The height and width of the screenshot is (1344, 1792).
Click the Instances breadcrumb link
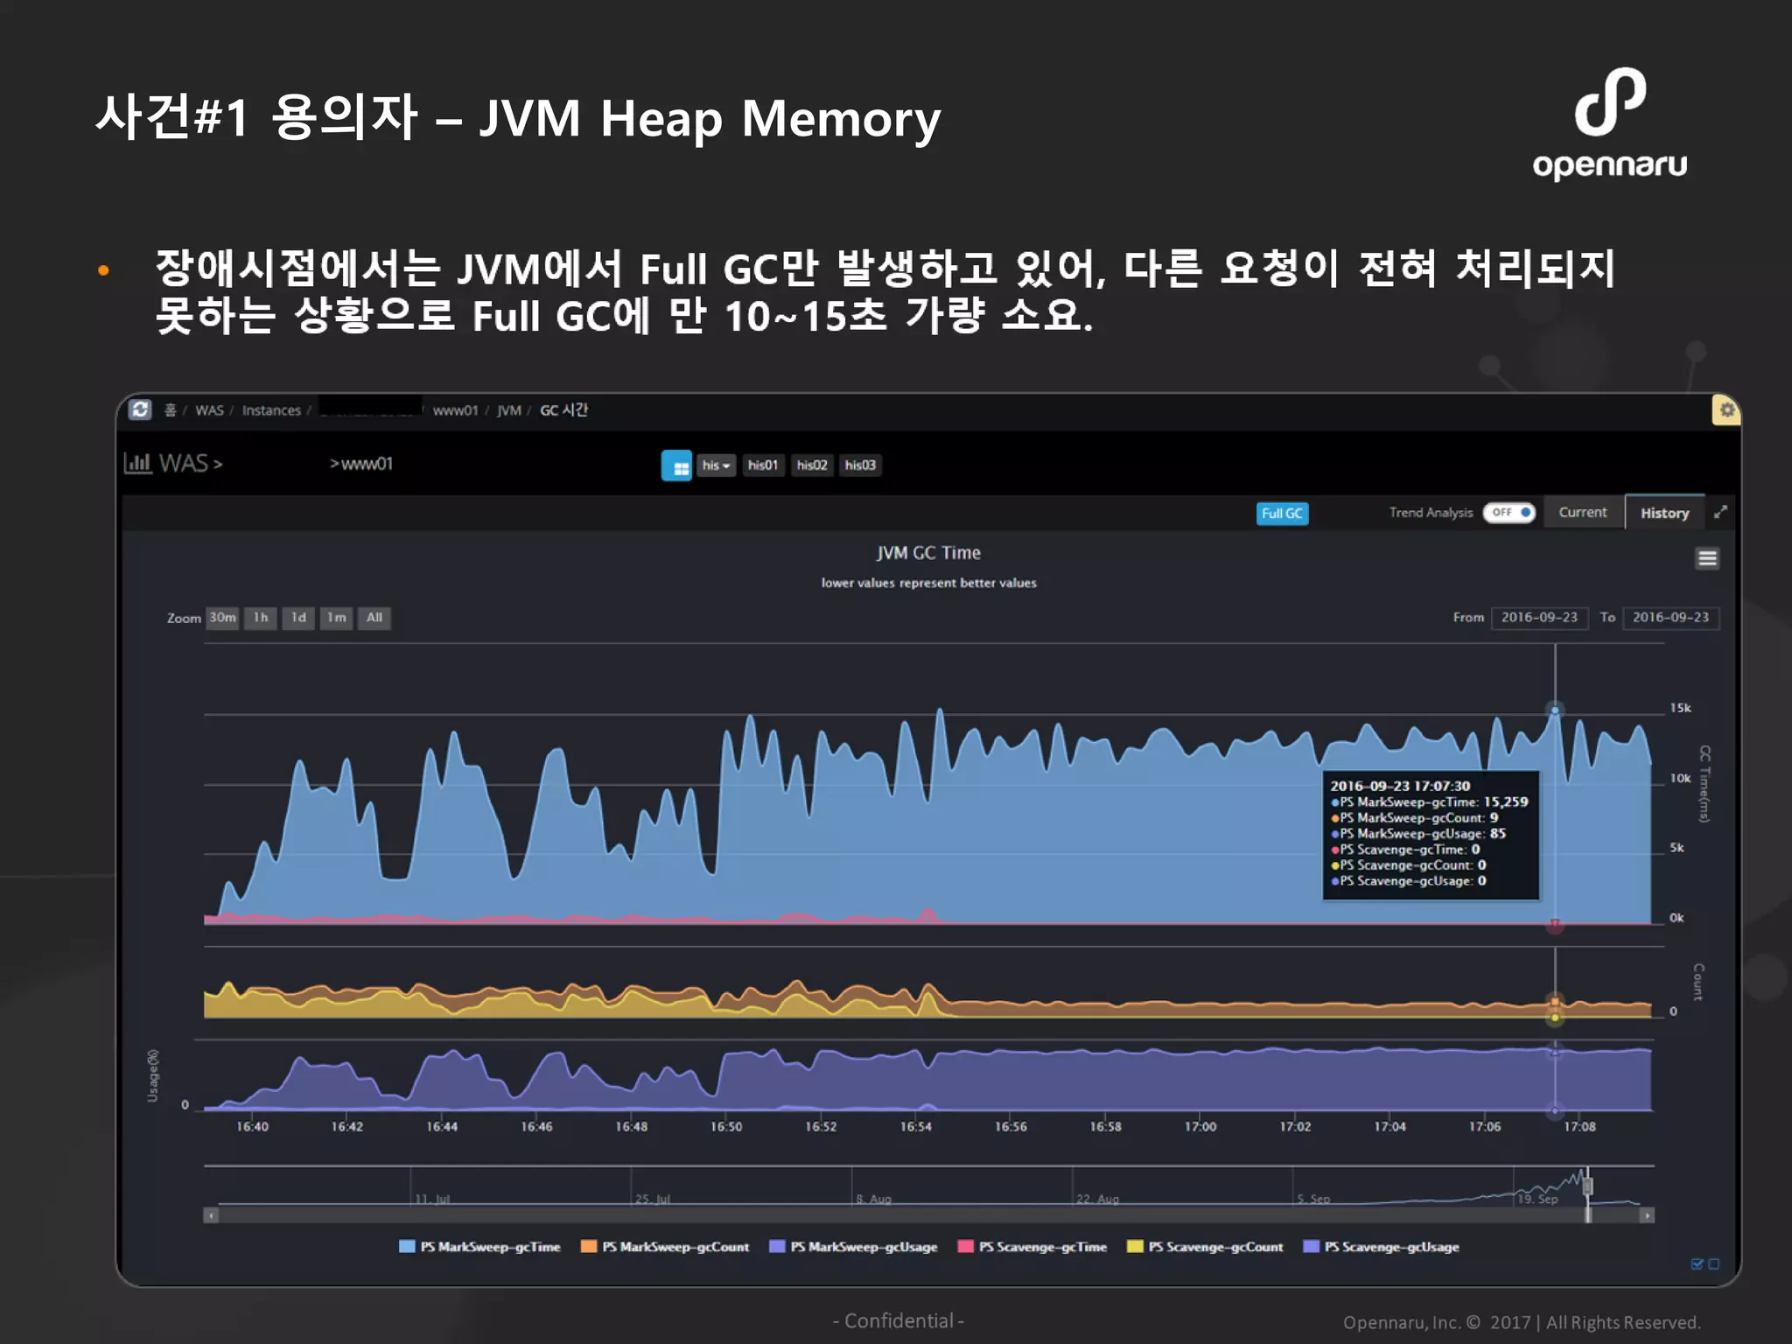271,410
